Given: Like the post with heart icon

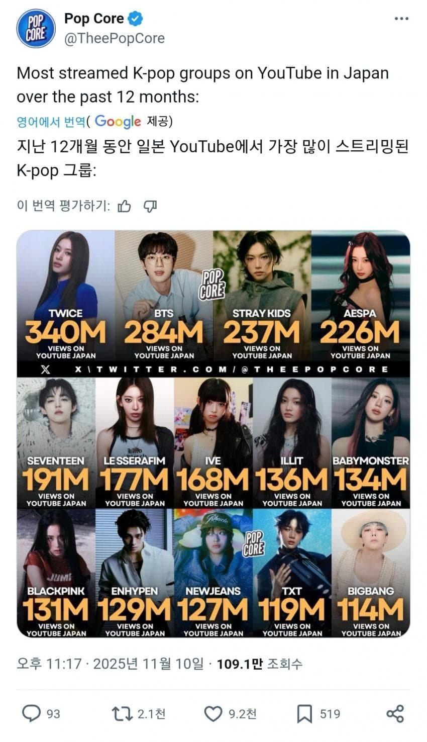Looking at the screenshot, I should [213, 713].
